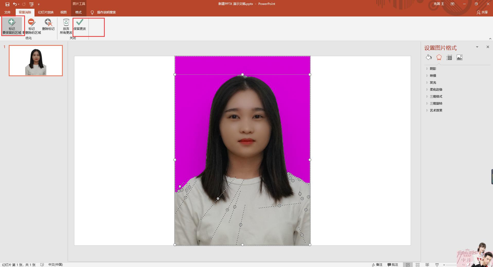Open the 大小与属性 pane icon
Viewport: 493px width, 267px height.
point(449,57)
